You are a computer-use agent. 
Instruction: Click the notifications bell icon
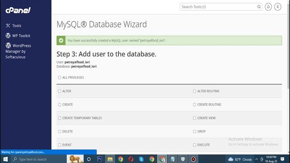click(268, 7)
